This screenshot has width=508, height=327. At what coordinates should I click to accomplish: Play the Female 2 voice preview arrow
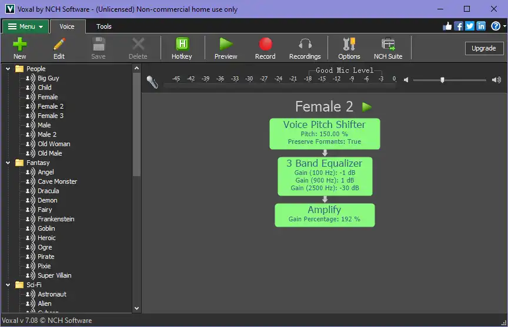click(x=366, y=107)
